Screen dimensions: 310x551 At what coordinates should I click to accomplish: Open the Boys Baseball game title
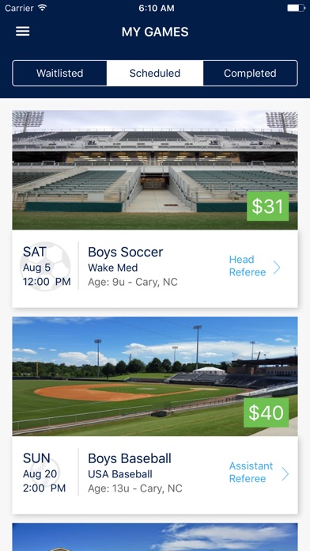[x=130, y=458]
